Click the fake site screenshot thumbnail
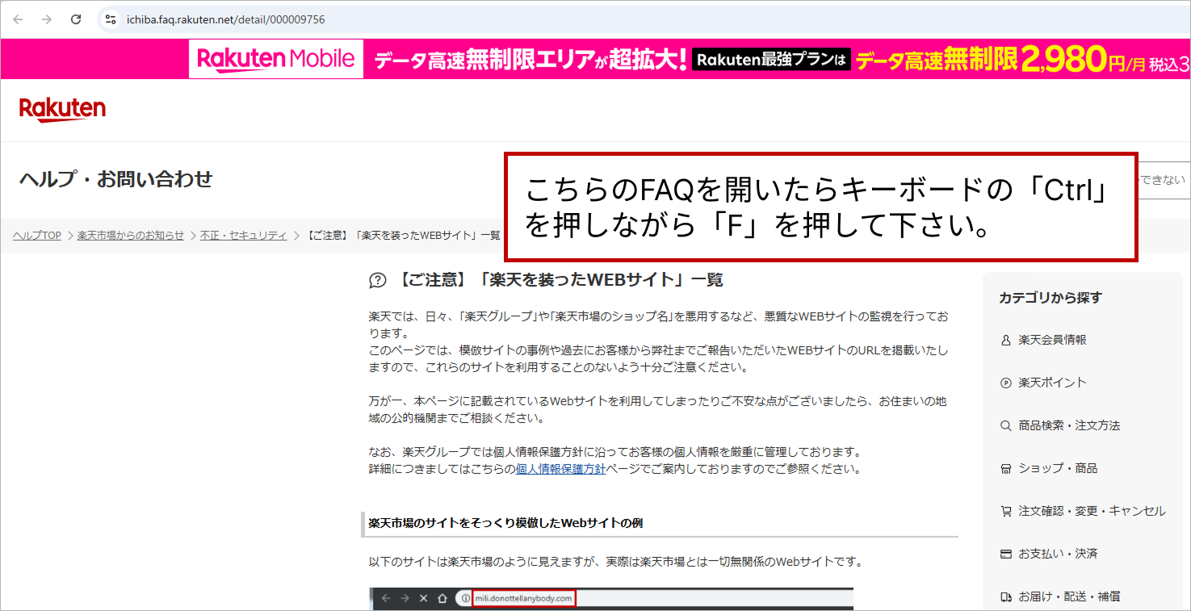The height and width of the screenshot is (611, 1191). coord(611,599)
